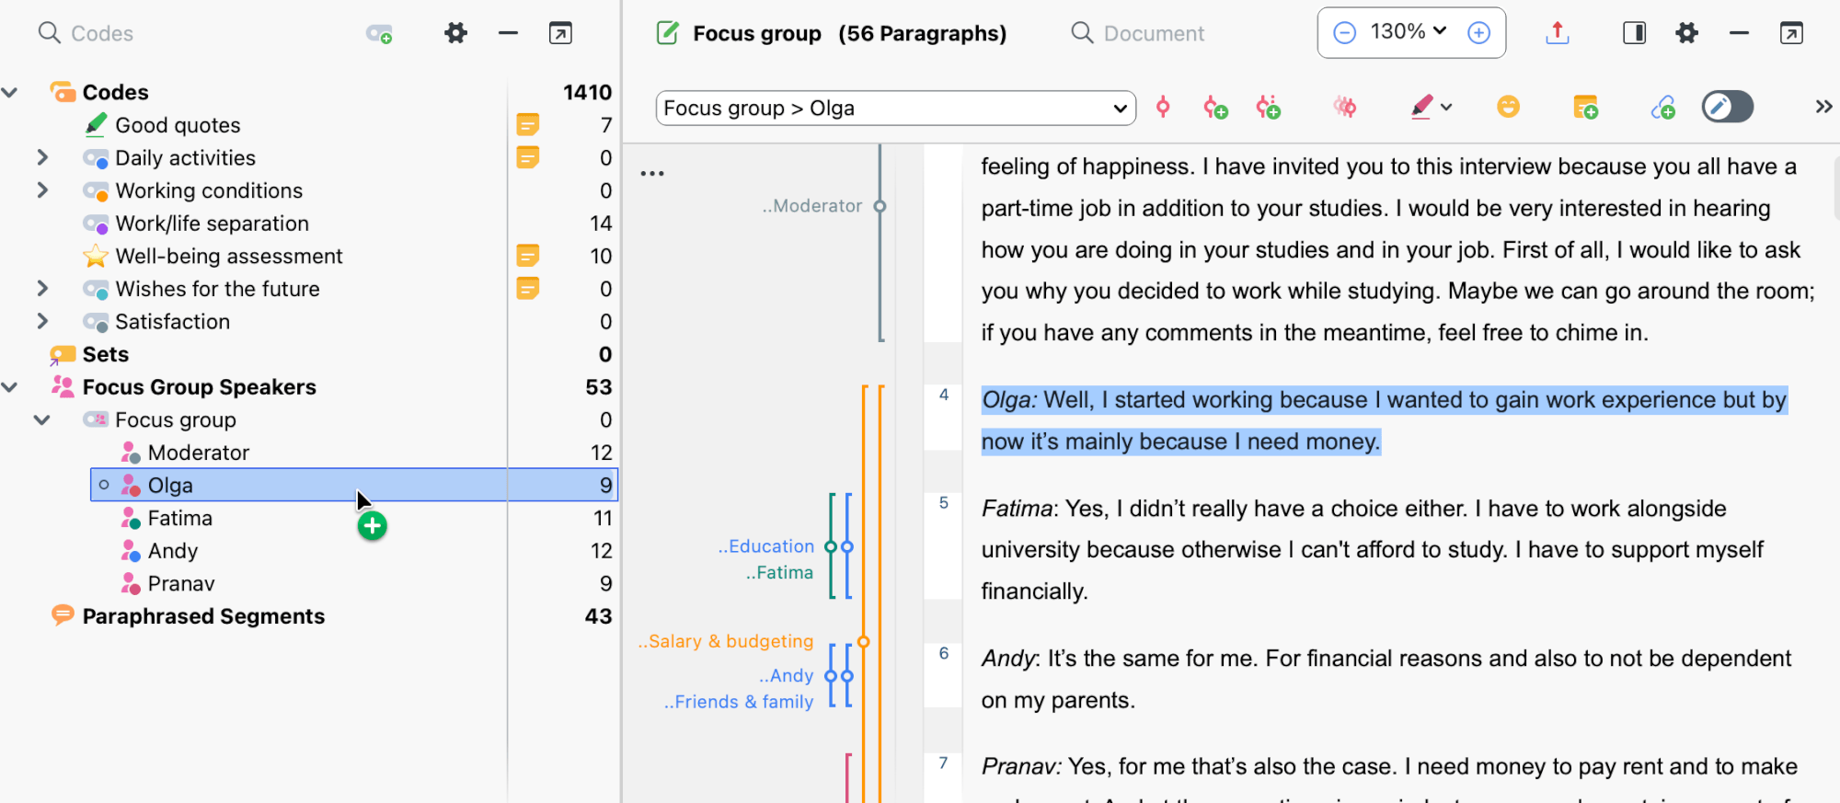Select the Work/life separation code

(212, 224)
